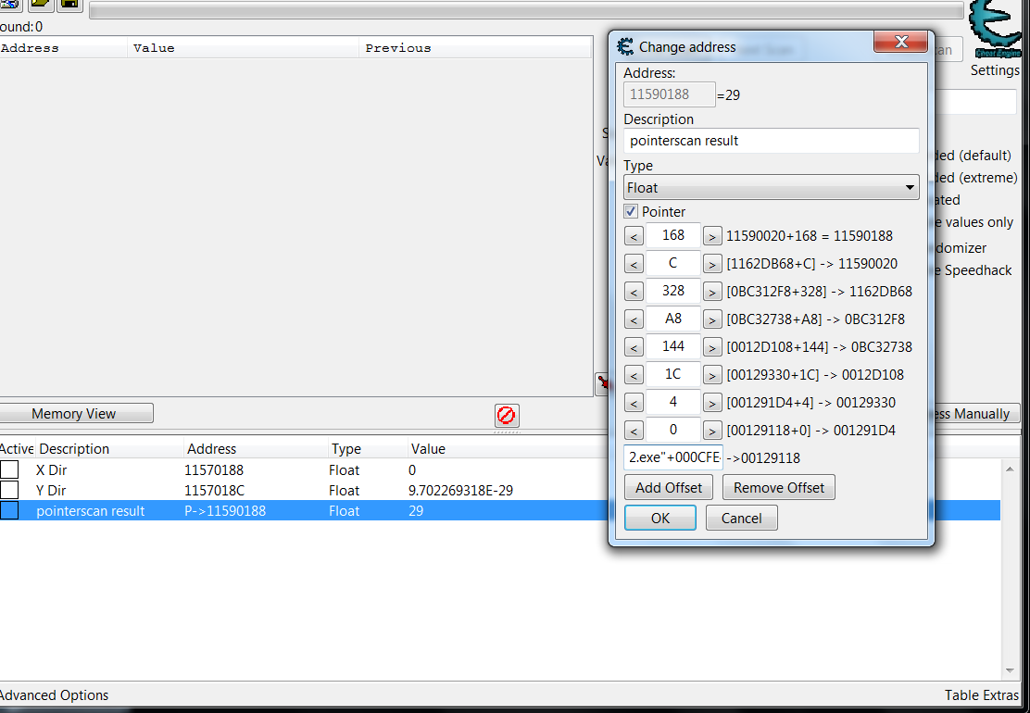The width and height of the screenshot is (1030, 713).
Task: Click the Add Offset button
Action: click(x=669, y=488)
